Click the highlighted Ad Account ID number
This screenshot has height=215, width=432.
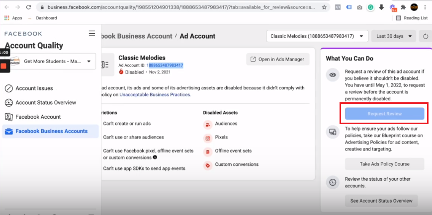click(x=166, y=65)
